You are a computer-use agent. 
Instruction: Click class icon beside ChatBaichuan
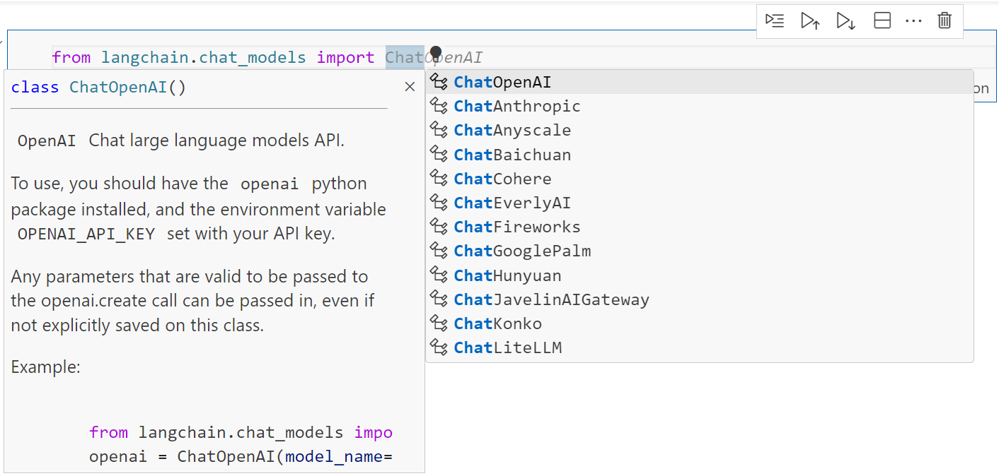click(439, 155)
